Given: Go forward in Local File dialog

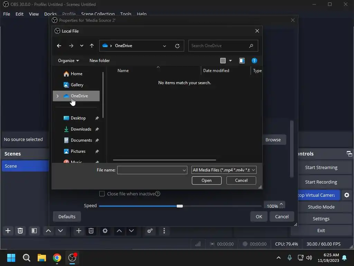Looking at the screenshot, I should click(x=71, y=46).
